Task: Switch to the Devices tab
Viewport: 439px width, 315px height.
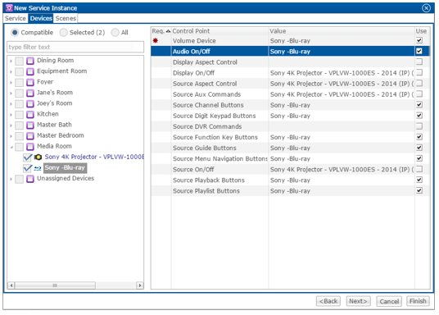Action: 41,18
